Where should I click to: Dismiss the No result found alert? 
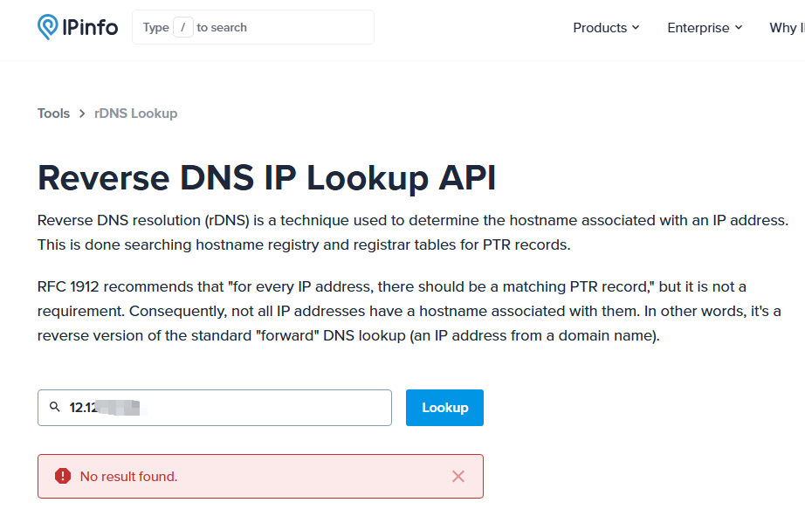[458, 477]
